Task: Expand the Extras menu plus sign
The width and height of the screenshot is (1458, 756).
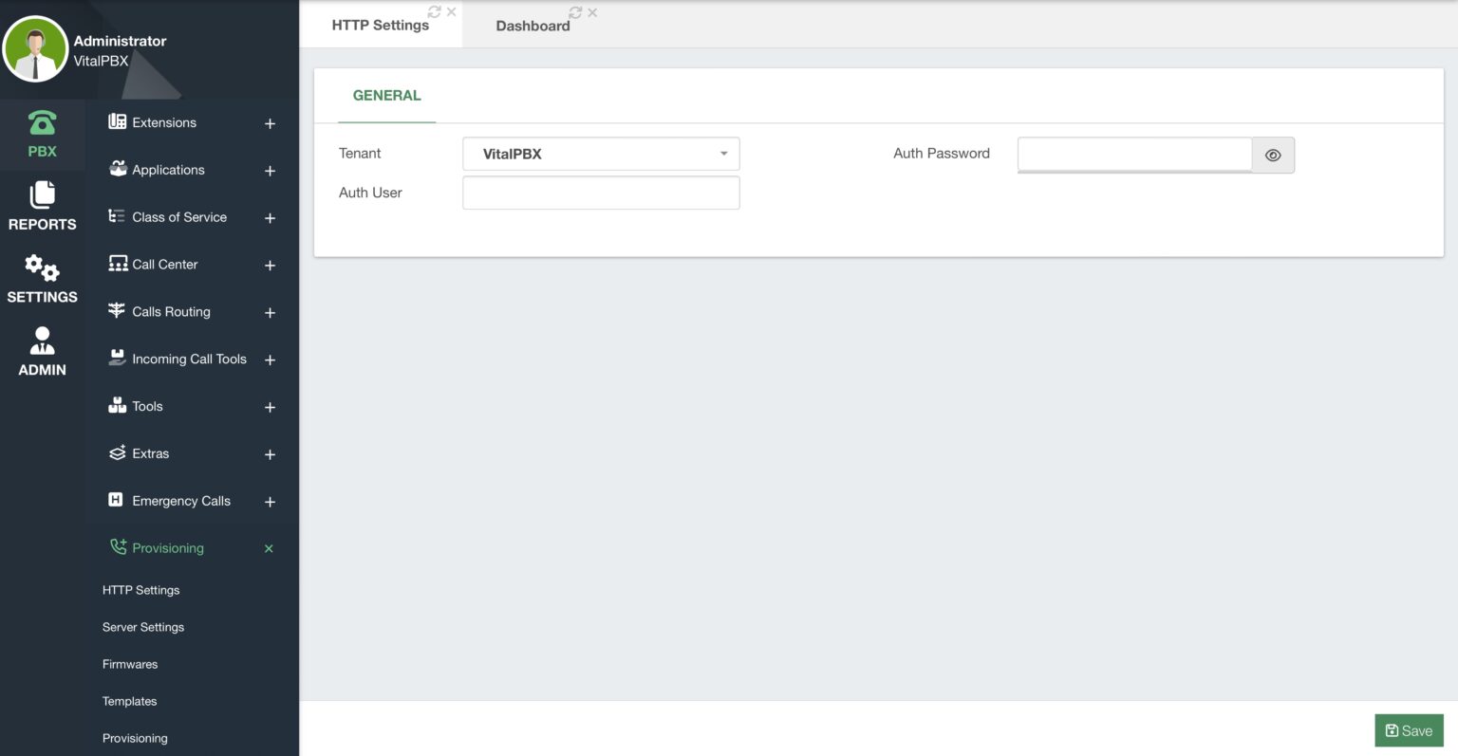Action: tap(270, 455)
